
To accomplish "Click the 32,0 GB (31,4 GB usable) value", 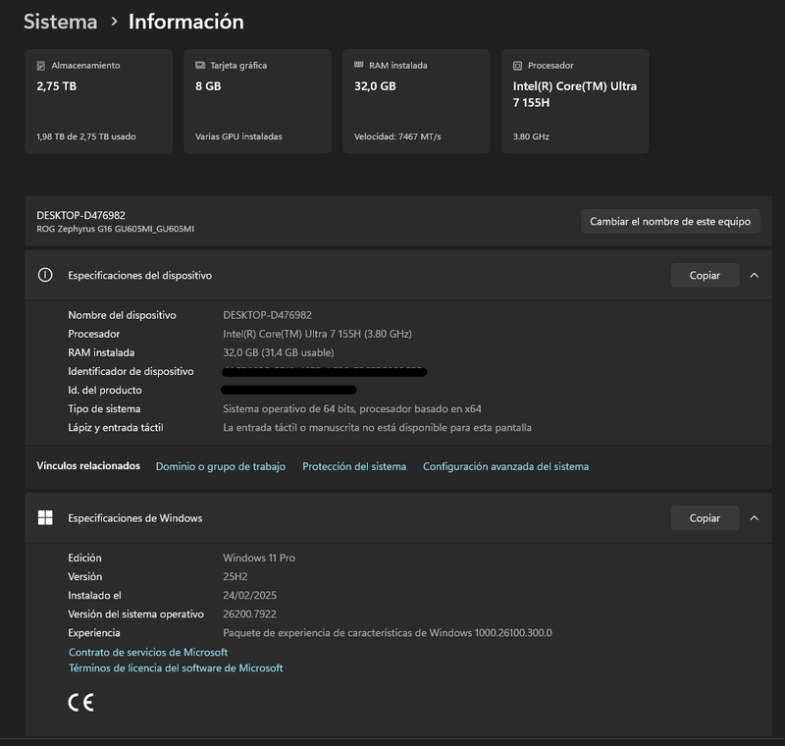I will (x=279, y=352).
